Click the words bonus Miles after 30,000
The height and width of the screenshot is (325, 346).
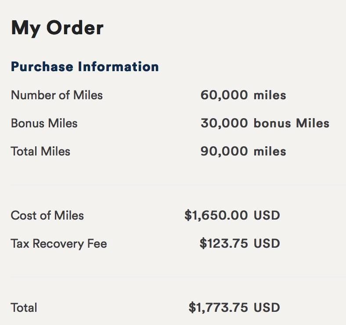click(x=292, y=123)
